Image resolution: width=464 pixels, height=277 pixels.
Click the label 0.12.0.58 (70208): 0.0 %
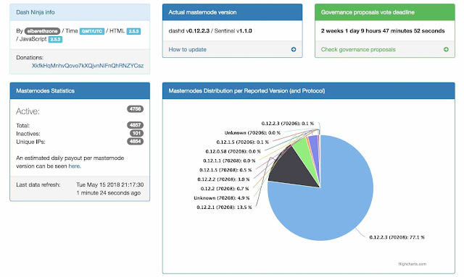pyautogui.click(x=233, y=151)
